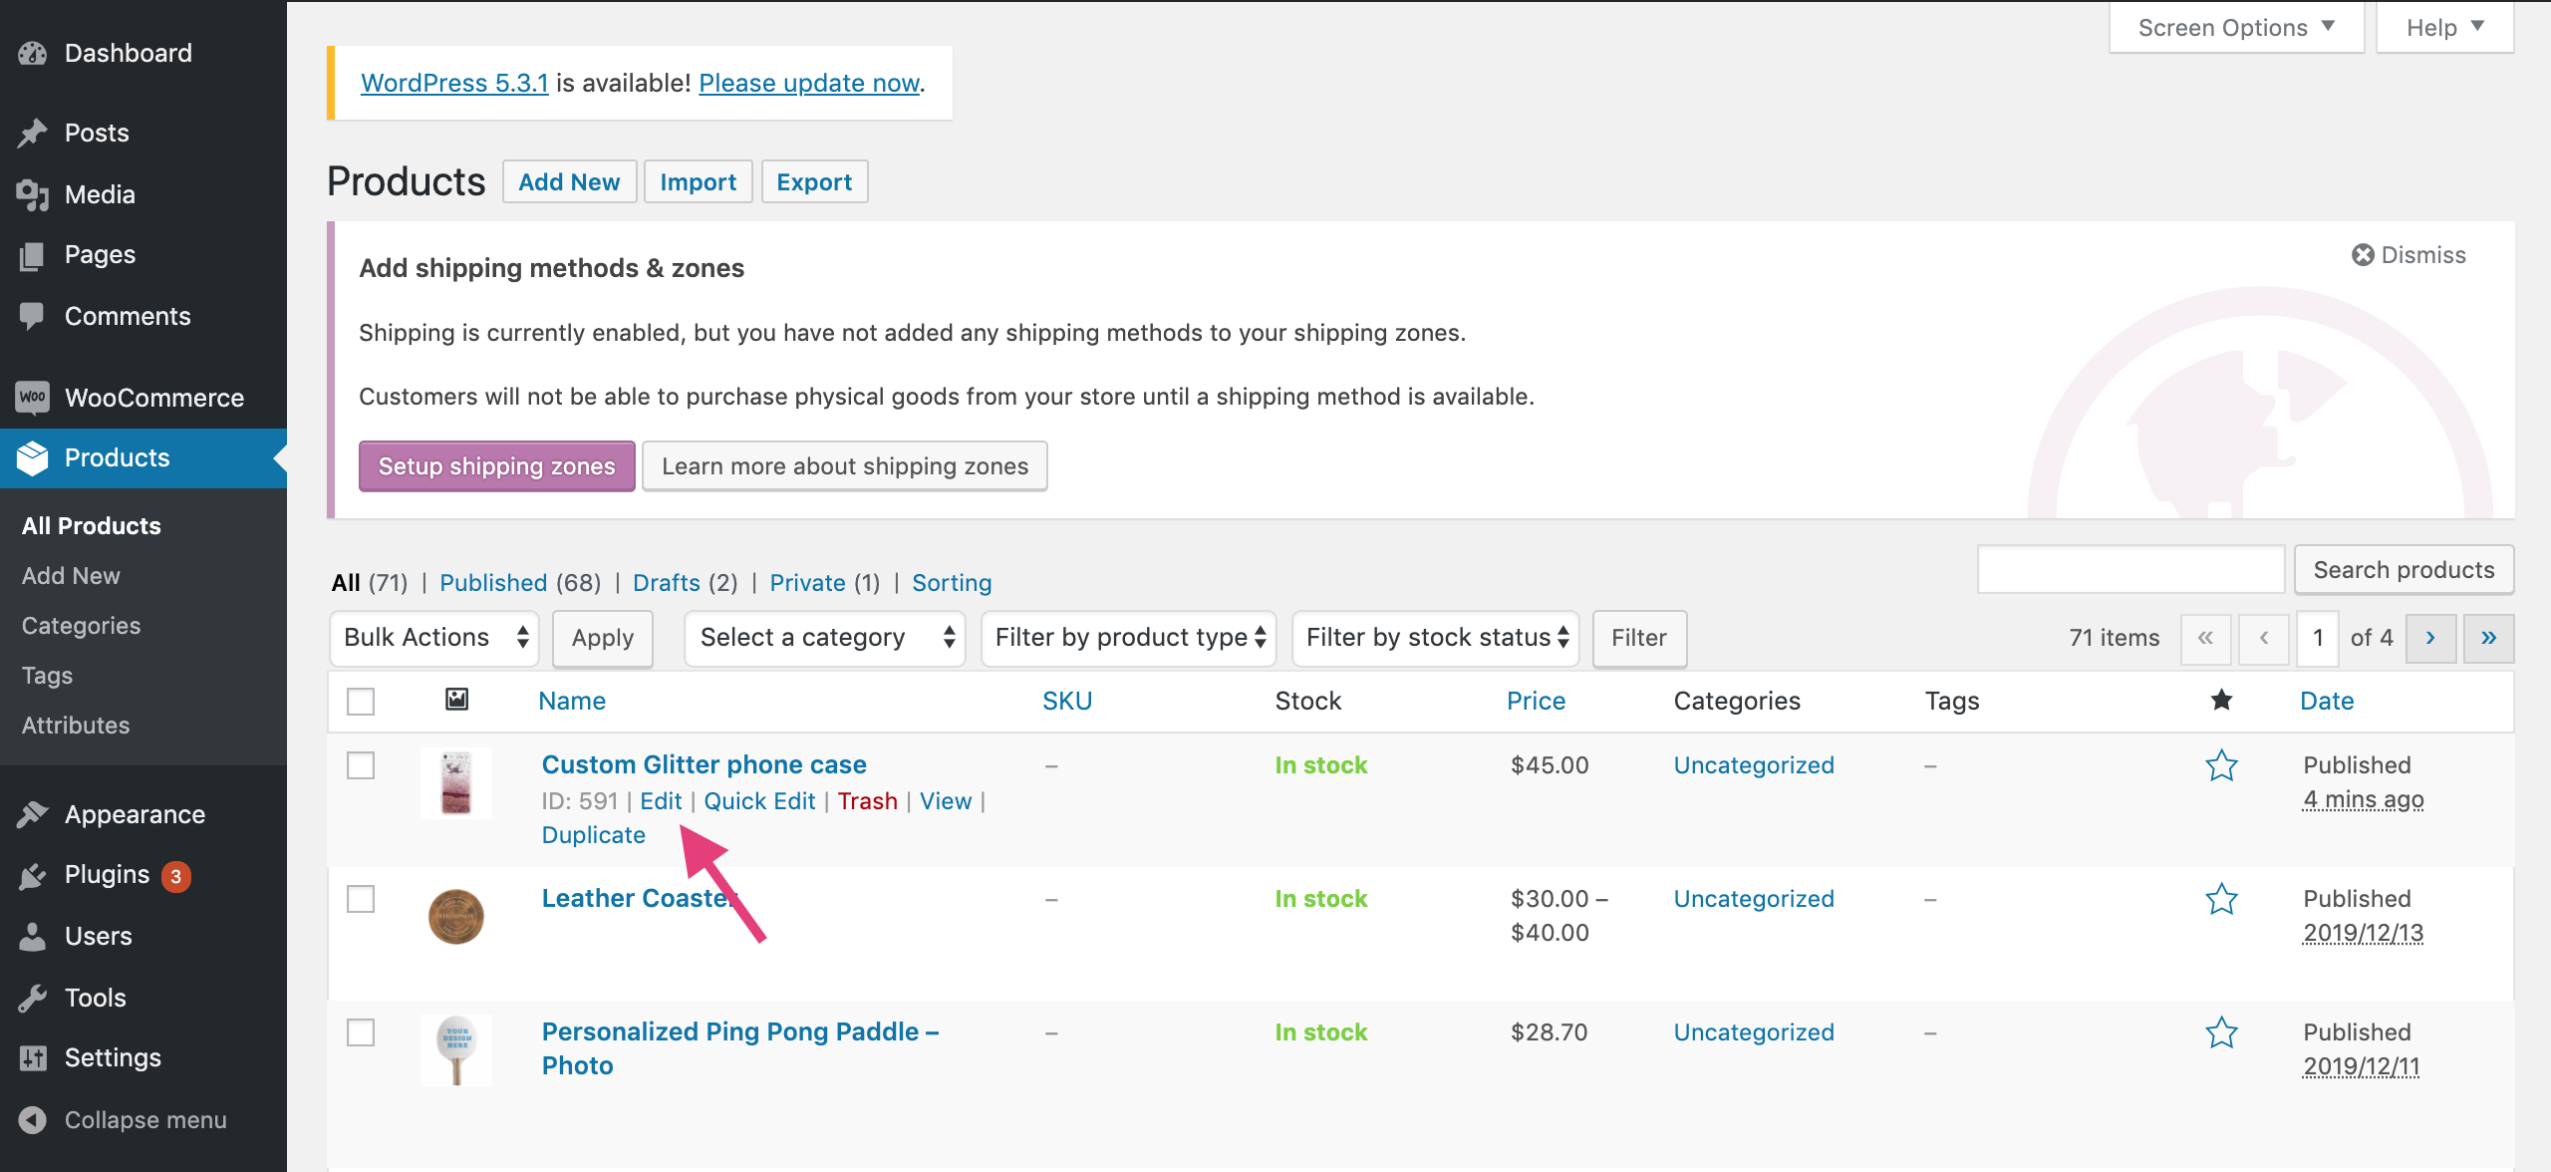Open Plugins via the plug icon
The image size is (2551, 1172).
click(x=33, y=874)
